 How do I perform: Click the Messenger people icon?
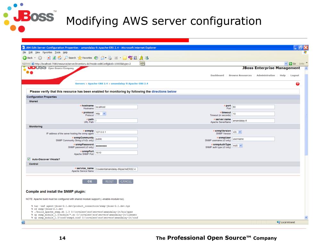click(x=147, y=58)
